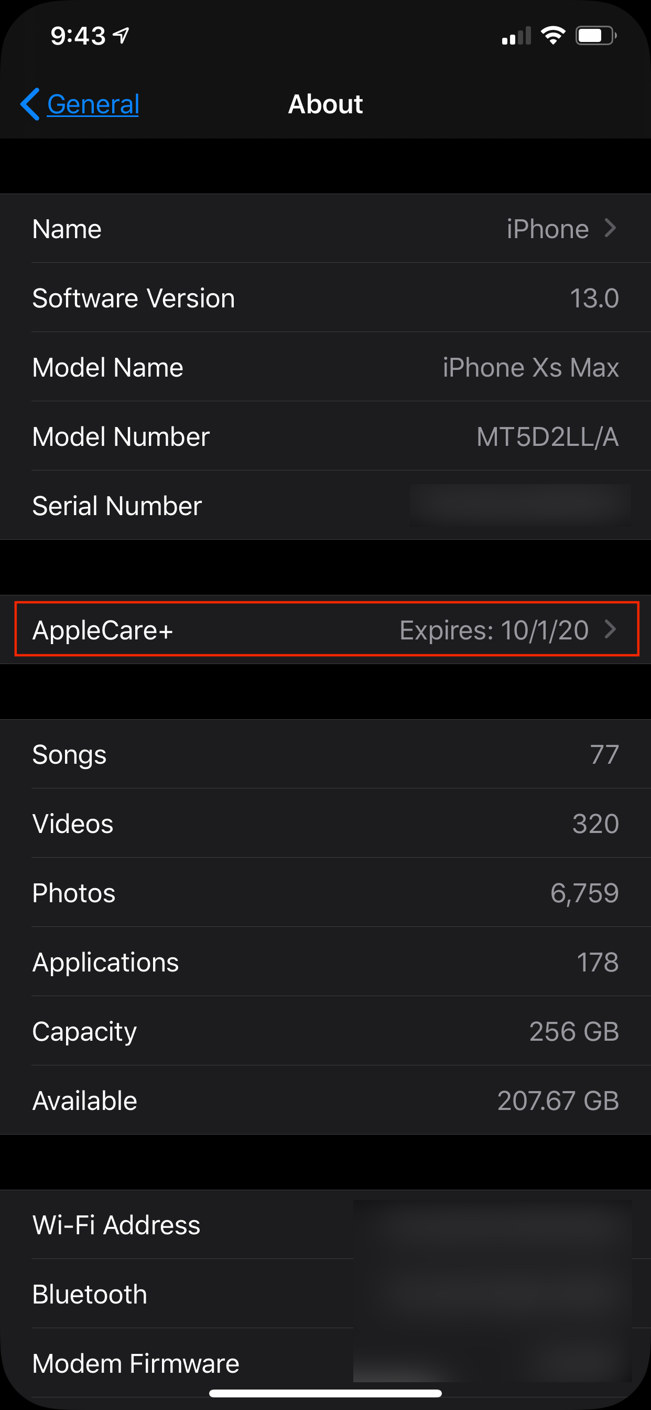Tap the Model Name iPhone Xs Max row

click(326, 367)
